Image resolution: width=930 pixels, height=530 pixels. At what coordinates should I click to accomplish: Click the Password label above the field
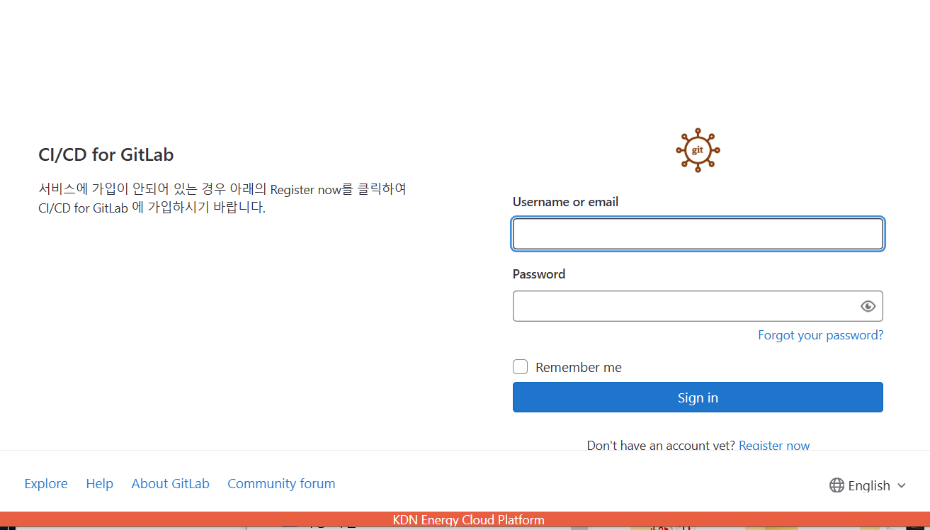click(x=539, y=274)
